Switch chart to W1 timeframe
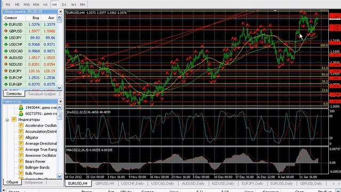341x192 pixels. click(74, 4)
